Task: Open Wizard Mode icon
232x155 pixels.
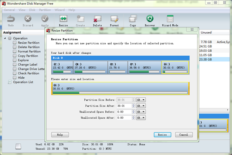Action: click(x=170, y=19)
